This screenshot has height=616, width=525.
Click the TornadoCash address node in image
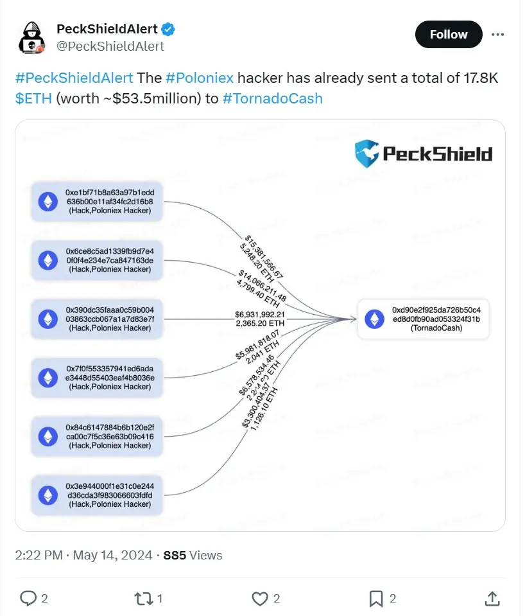pos(424,319)
